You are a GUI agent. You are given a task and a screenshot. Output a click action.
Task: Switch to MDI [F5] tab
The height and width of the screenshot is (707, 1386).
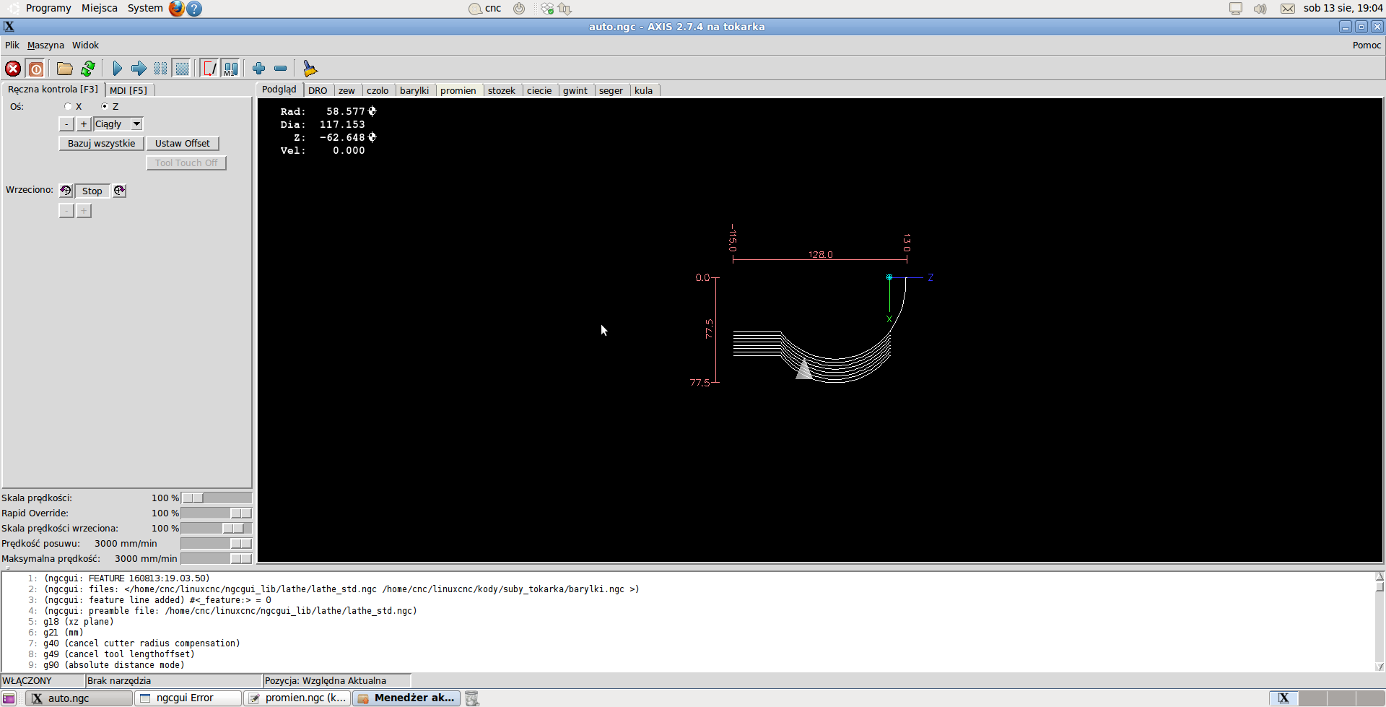[x=128, y=90]
